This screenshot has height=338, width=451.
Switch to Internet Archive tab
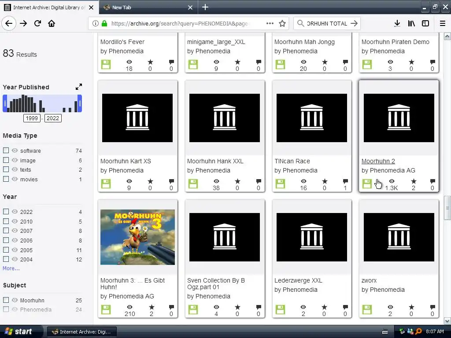(x=49, y=7)
